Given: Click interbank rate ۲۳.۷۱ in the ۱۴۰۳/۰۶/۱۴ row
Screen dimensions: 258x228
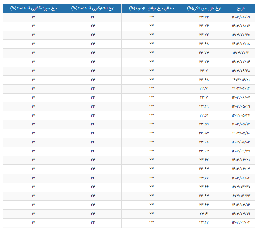Looking at the screenshot, I should (x=204, y=89).
